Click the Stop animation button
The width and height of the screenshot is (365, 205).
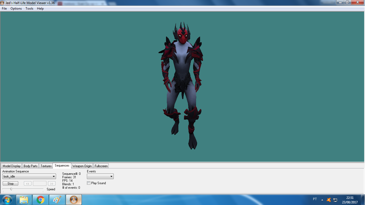click(10, 184)
